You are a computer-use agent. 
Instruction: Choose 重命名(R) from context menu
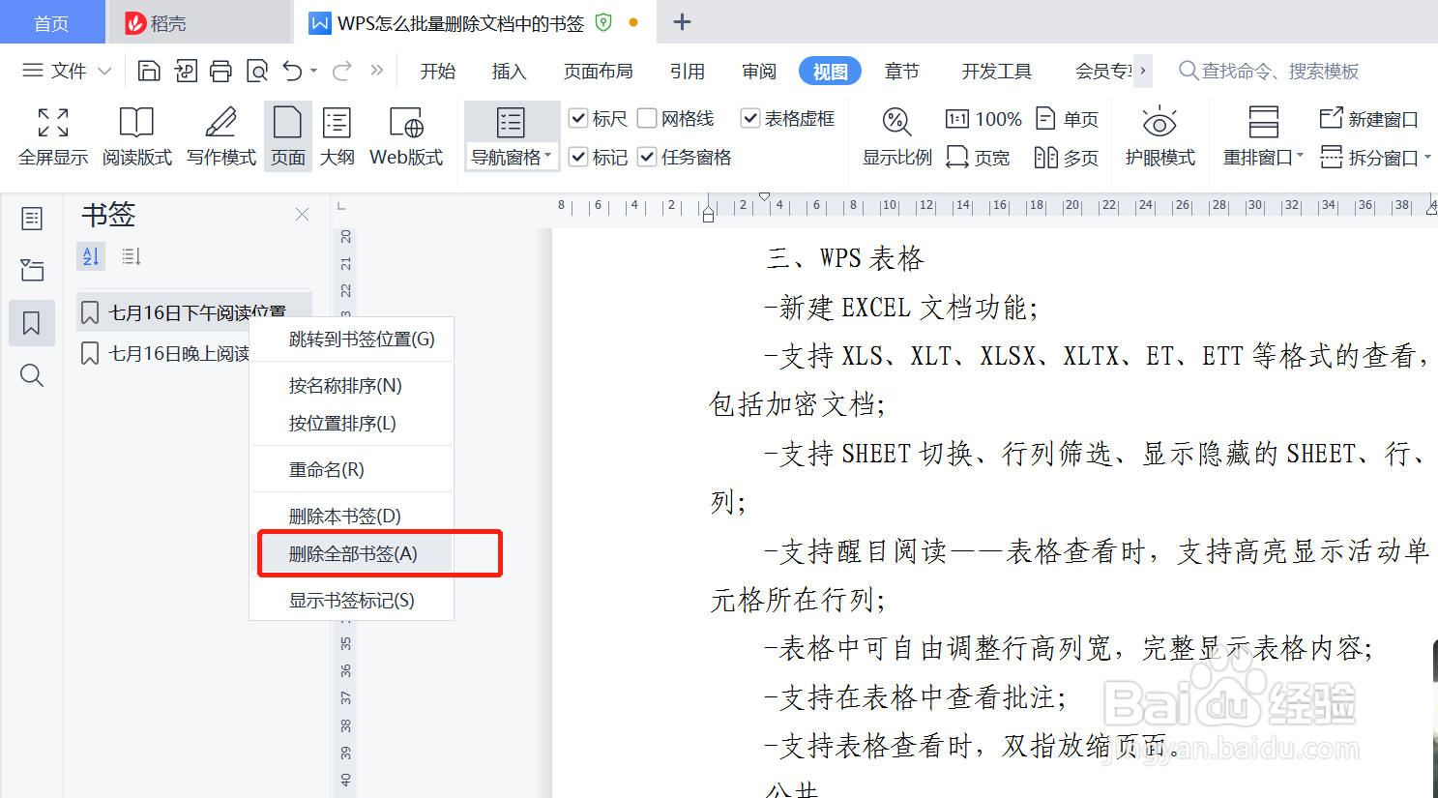point(352,470)
